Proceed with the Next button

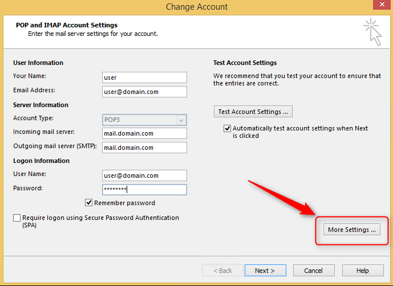point(265,271)
